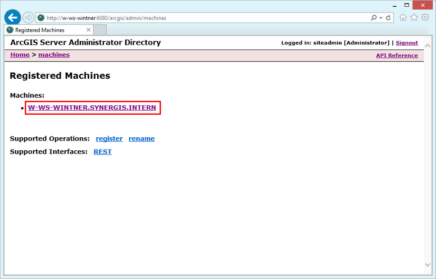This screenshot has width=436, height=279.
Task: Select the Registered Machines browser tab
Action: coord(45,30)
